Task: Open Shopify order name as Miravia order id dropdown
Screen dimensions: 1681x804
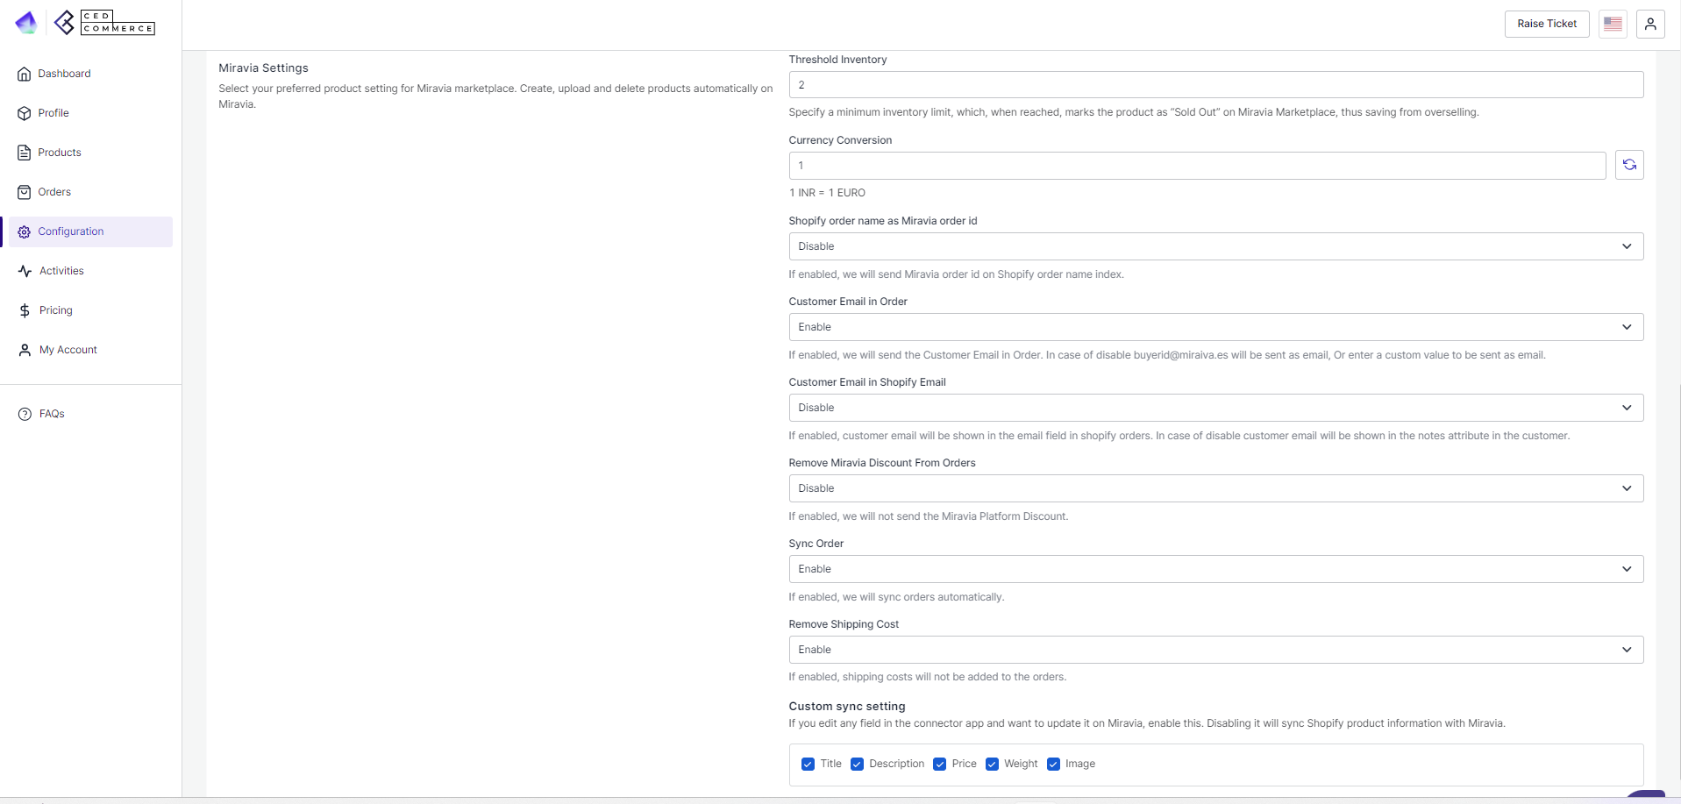Action: (1216, 246)
